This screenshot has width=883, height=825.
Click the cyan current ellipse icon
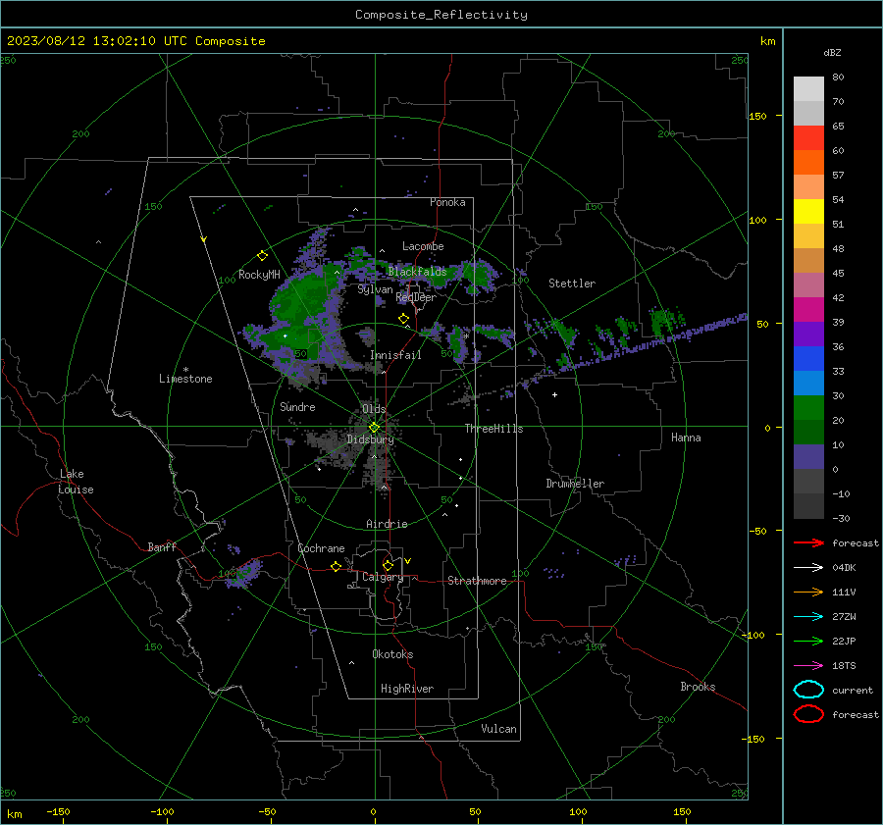coord(808,690)
